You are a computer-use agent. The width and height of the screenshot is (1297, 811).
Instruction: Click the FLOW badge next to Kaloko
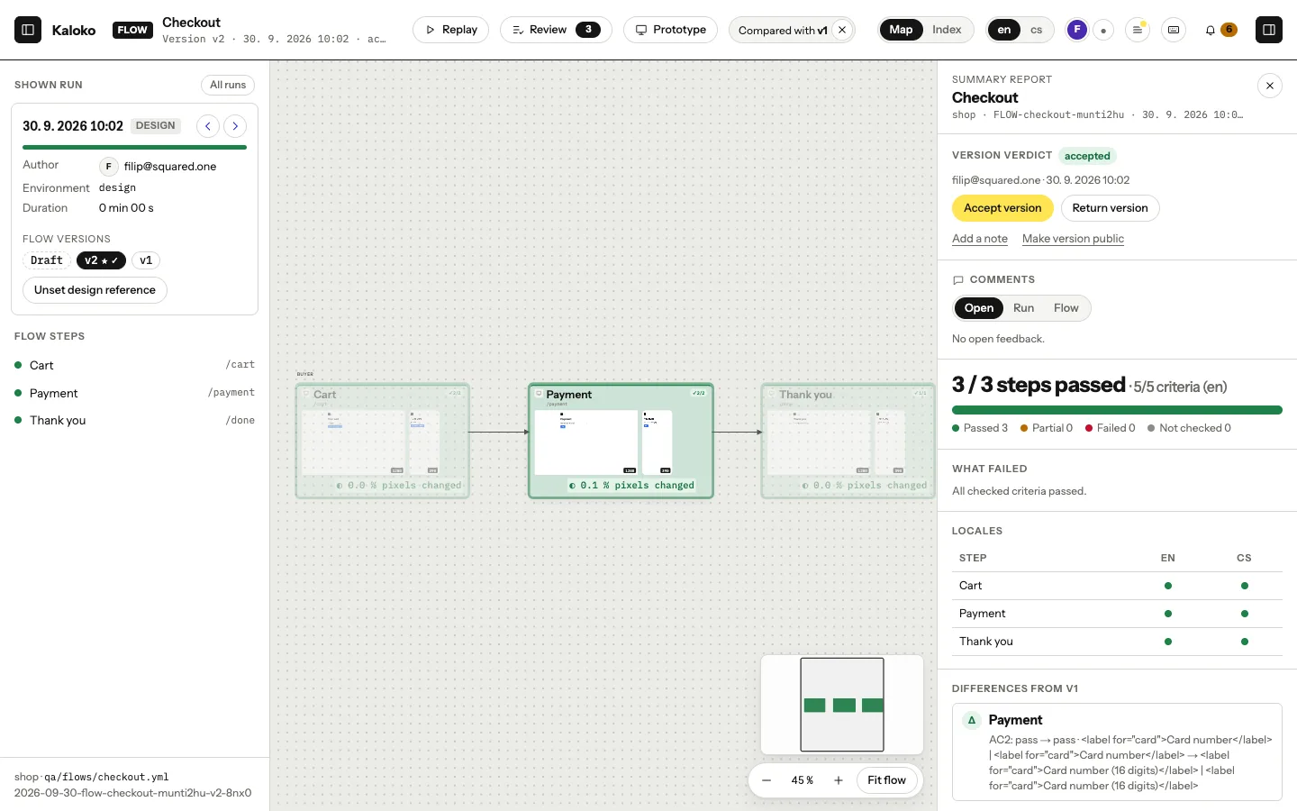[132, 30]
